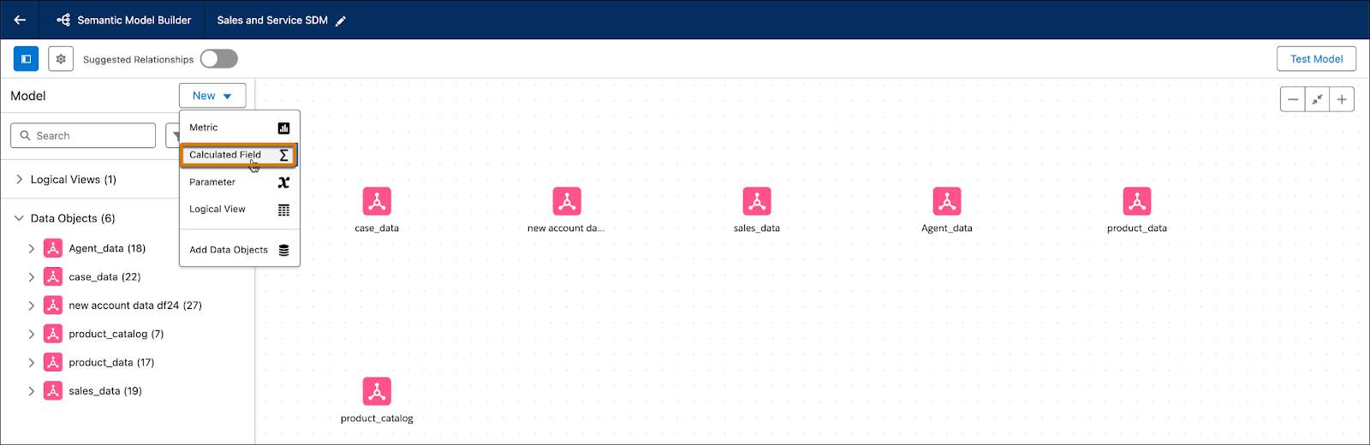This screenshot has height=445, width=1370.
Task: Open the New dropdown button
Action: tap(212, 96)
